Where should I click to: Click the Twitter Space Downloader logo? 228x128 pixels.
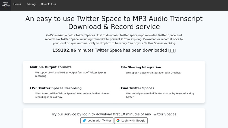click(5, 5)
